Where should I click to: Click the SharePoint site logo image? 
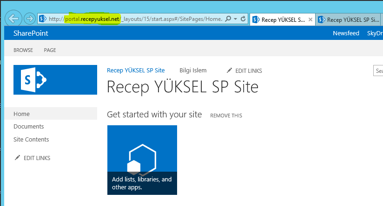55,80
